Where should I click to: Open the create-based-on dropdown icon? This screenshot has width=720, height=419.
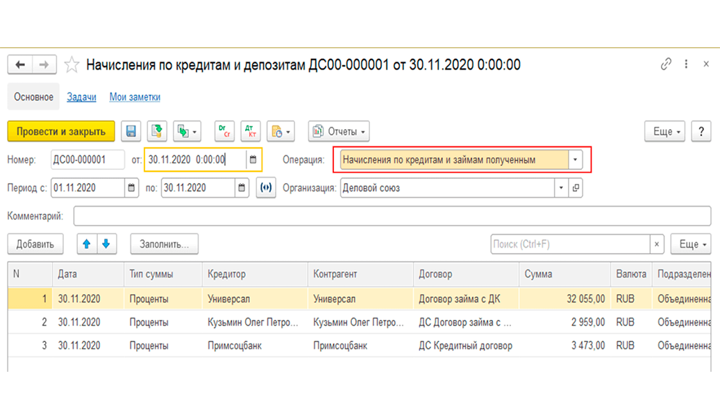pos(187,131)
